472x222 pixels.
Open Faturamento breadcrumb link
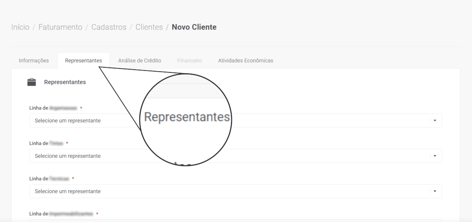(x=60, y=27)
